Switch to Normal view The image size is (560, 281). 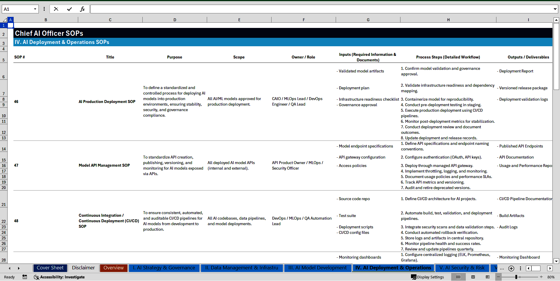458,277
